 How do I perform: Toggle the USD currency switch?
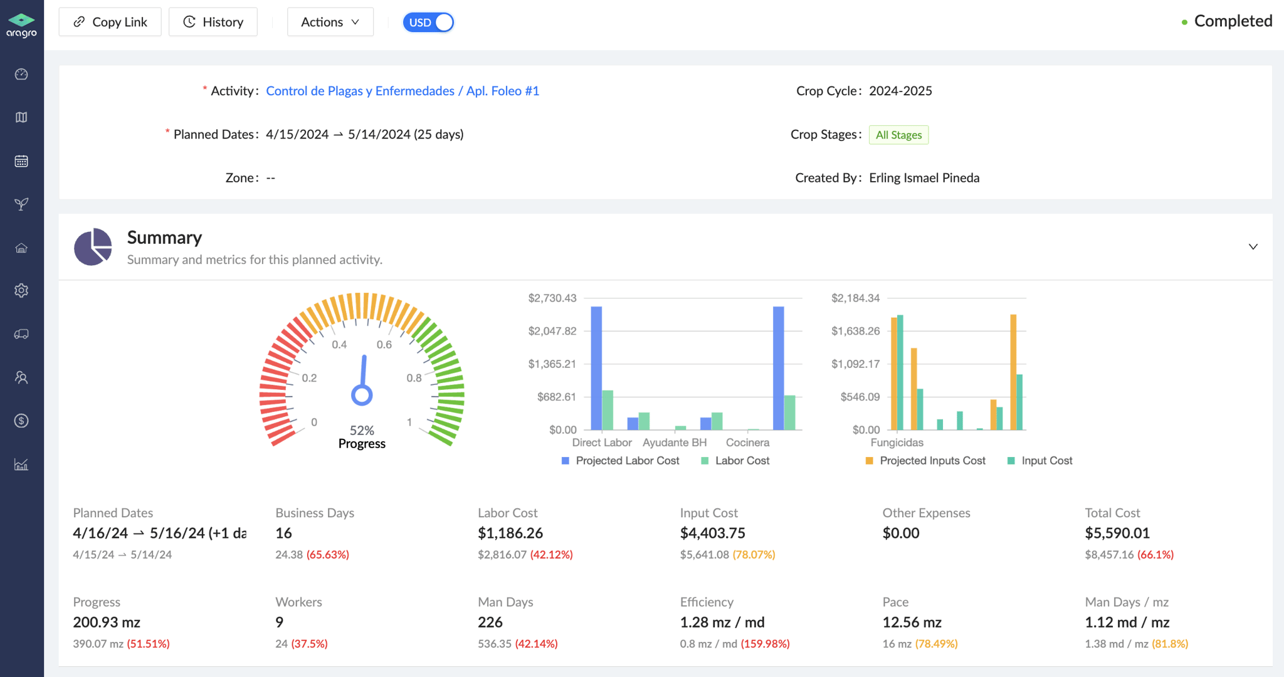pyautogui.click(x=428, y=22)
